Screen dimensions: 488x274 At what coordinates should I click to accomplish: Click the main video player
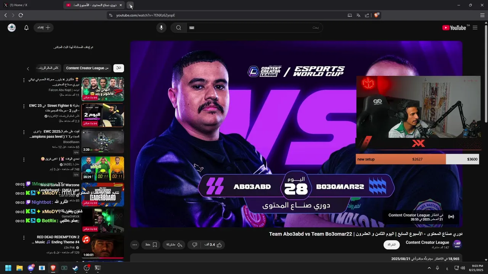pos(296,134)
